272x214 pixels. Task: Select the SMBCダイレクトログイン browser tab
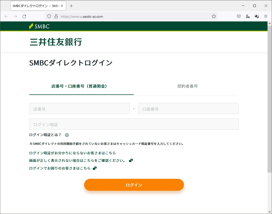38,6
